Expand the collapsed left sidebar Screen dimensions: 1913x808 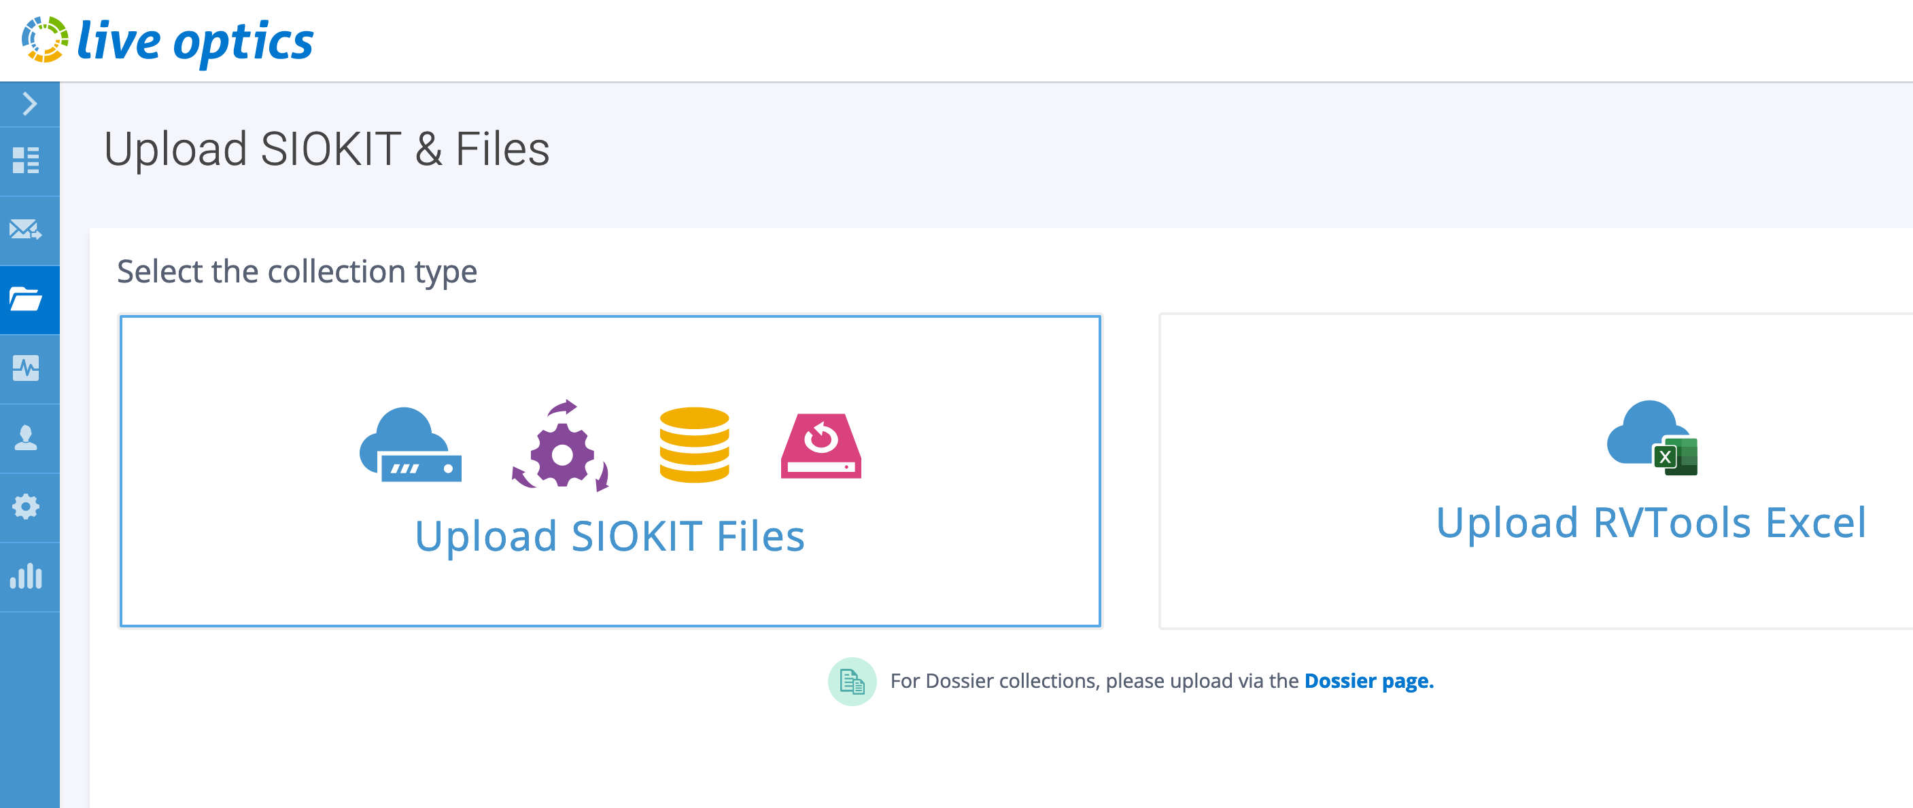tap(29, 105)
